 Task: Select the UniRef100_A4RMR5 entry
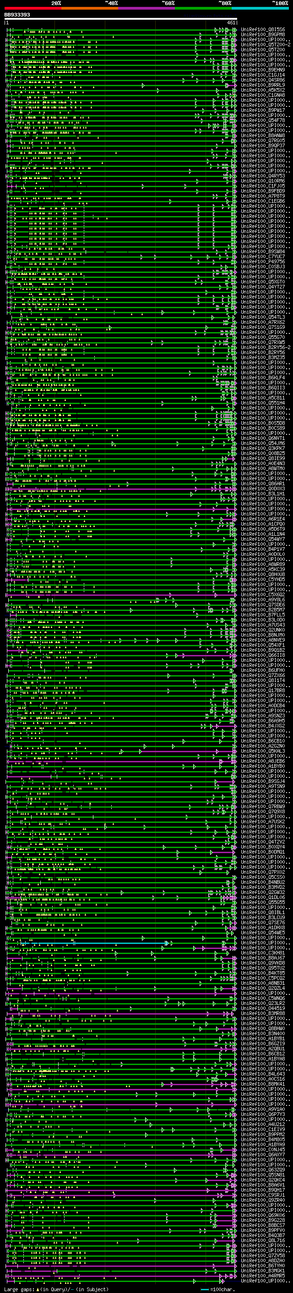[262, 1276]
